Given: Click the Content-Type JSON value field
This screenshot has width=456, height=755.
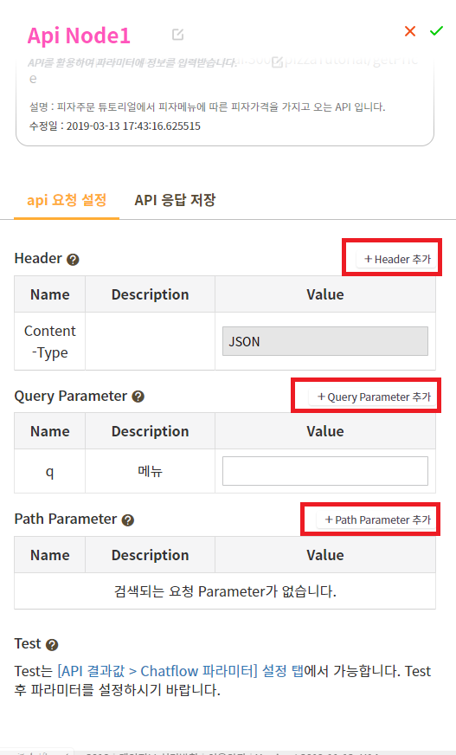Looking at the screenshot, I should pos(325,341).
